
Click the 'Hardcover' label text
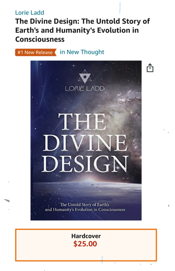click(86, 236)
